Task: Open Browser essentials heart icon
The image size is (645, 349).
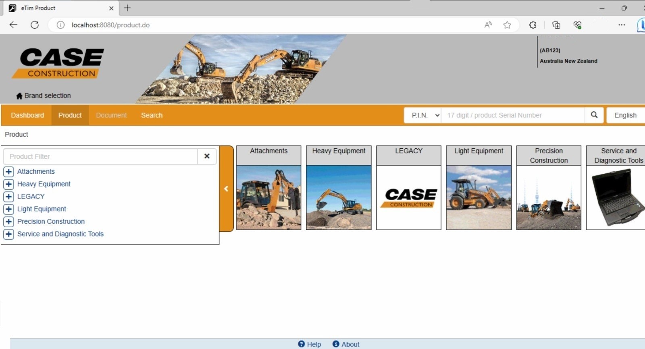Action: coord(577,25)
